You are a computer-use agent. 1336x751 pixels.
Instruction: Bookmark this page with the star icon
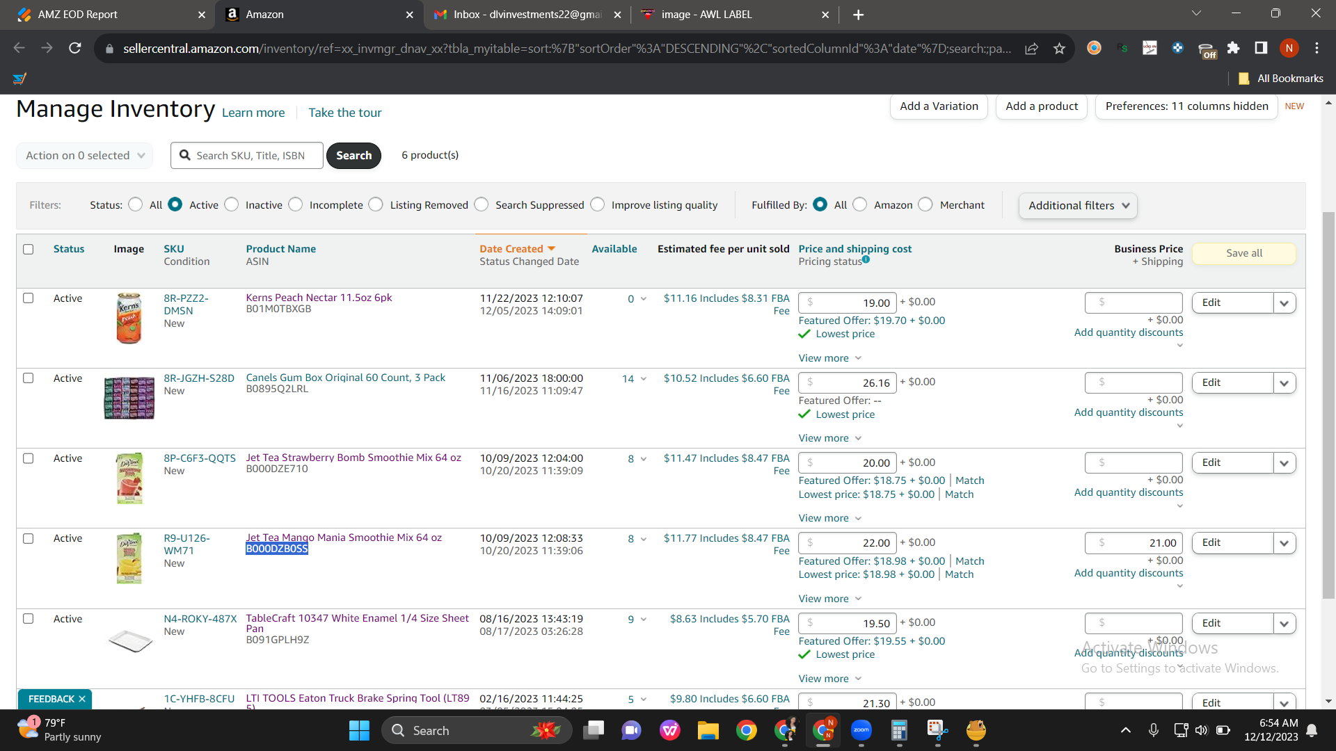point(1059,48)
